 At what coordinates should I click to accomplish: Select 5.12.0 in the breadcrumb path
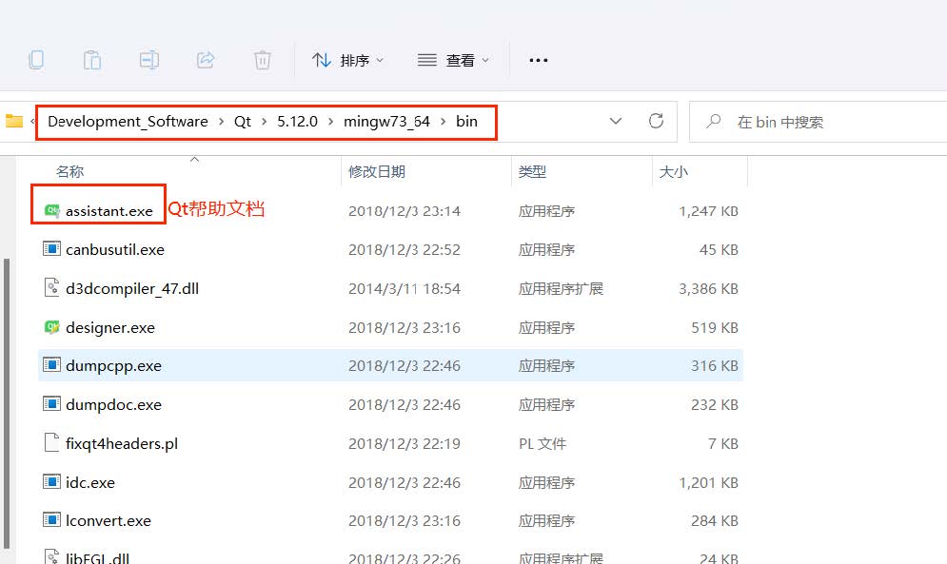(297, 122)
